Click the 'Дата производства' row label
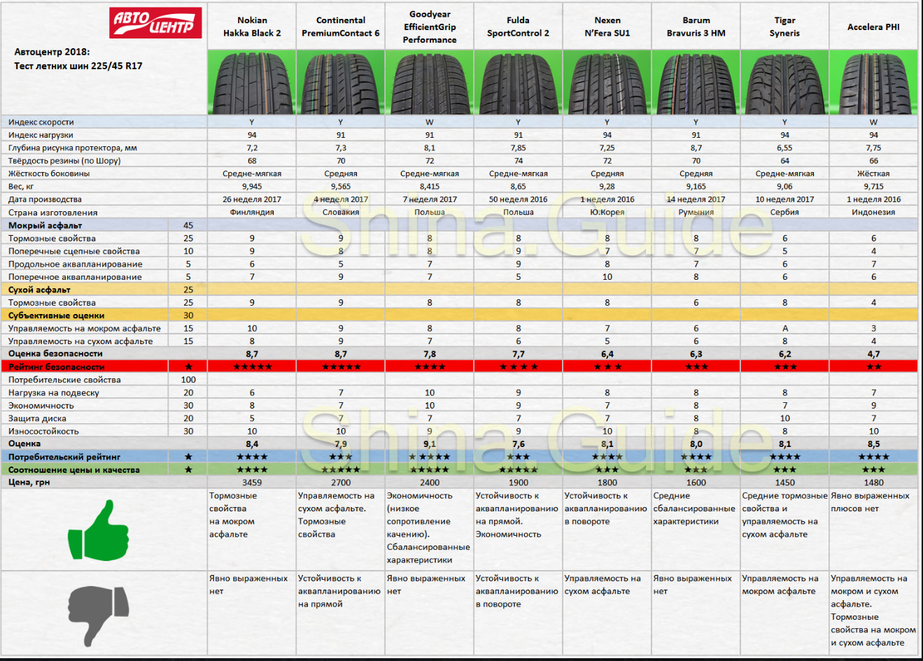The image size is (923, 661). [x=45, y=199]
